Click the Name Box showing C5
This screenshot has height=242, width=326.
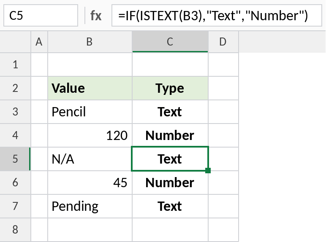[41, 16]
